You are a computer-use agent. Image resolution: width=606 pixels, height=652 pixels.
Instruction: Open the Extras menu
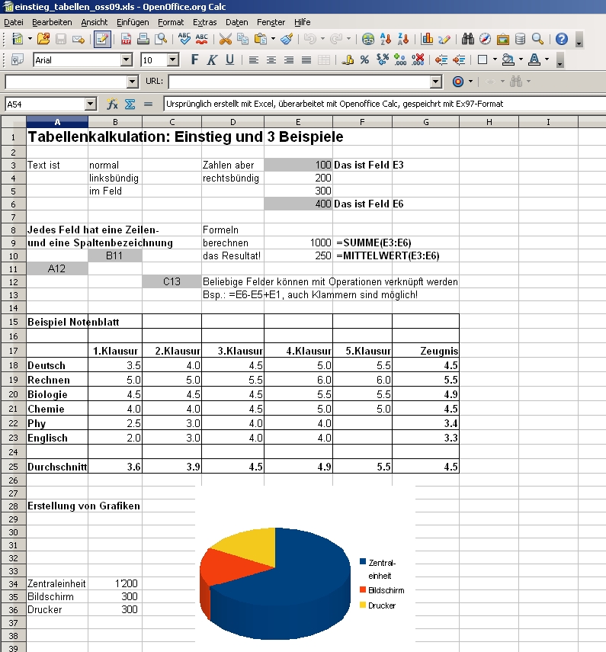(204, 22)
